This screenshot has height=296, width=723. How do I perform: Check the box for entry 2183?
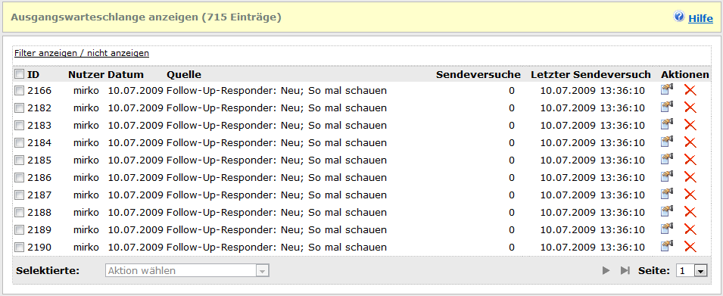pos(20,126)
